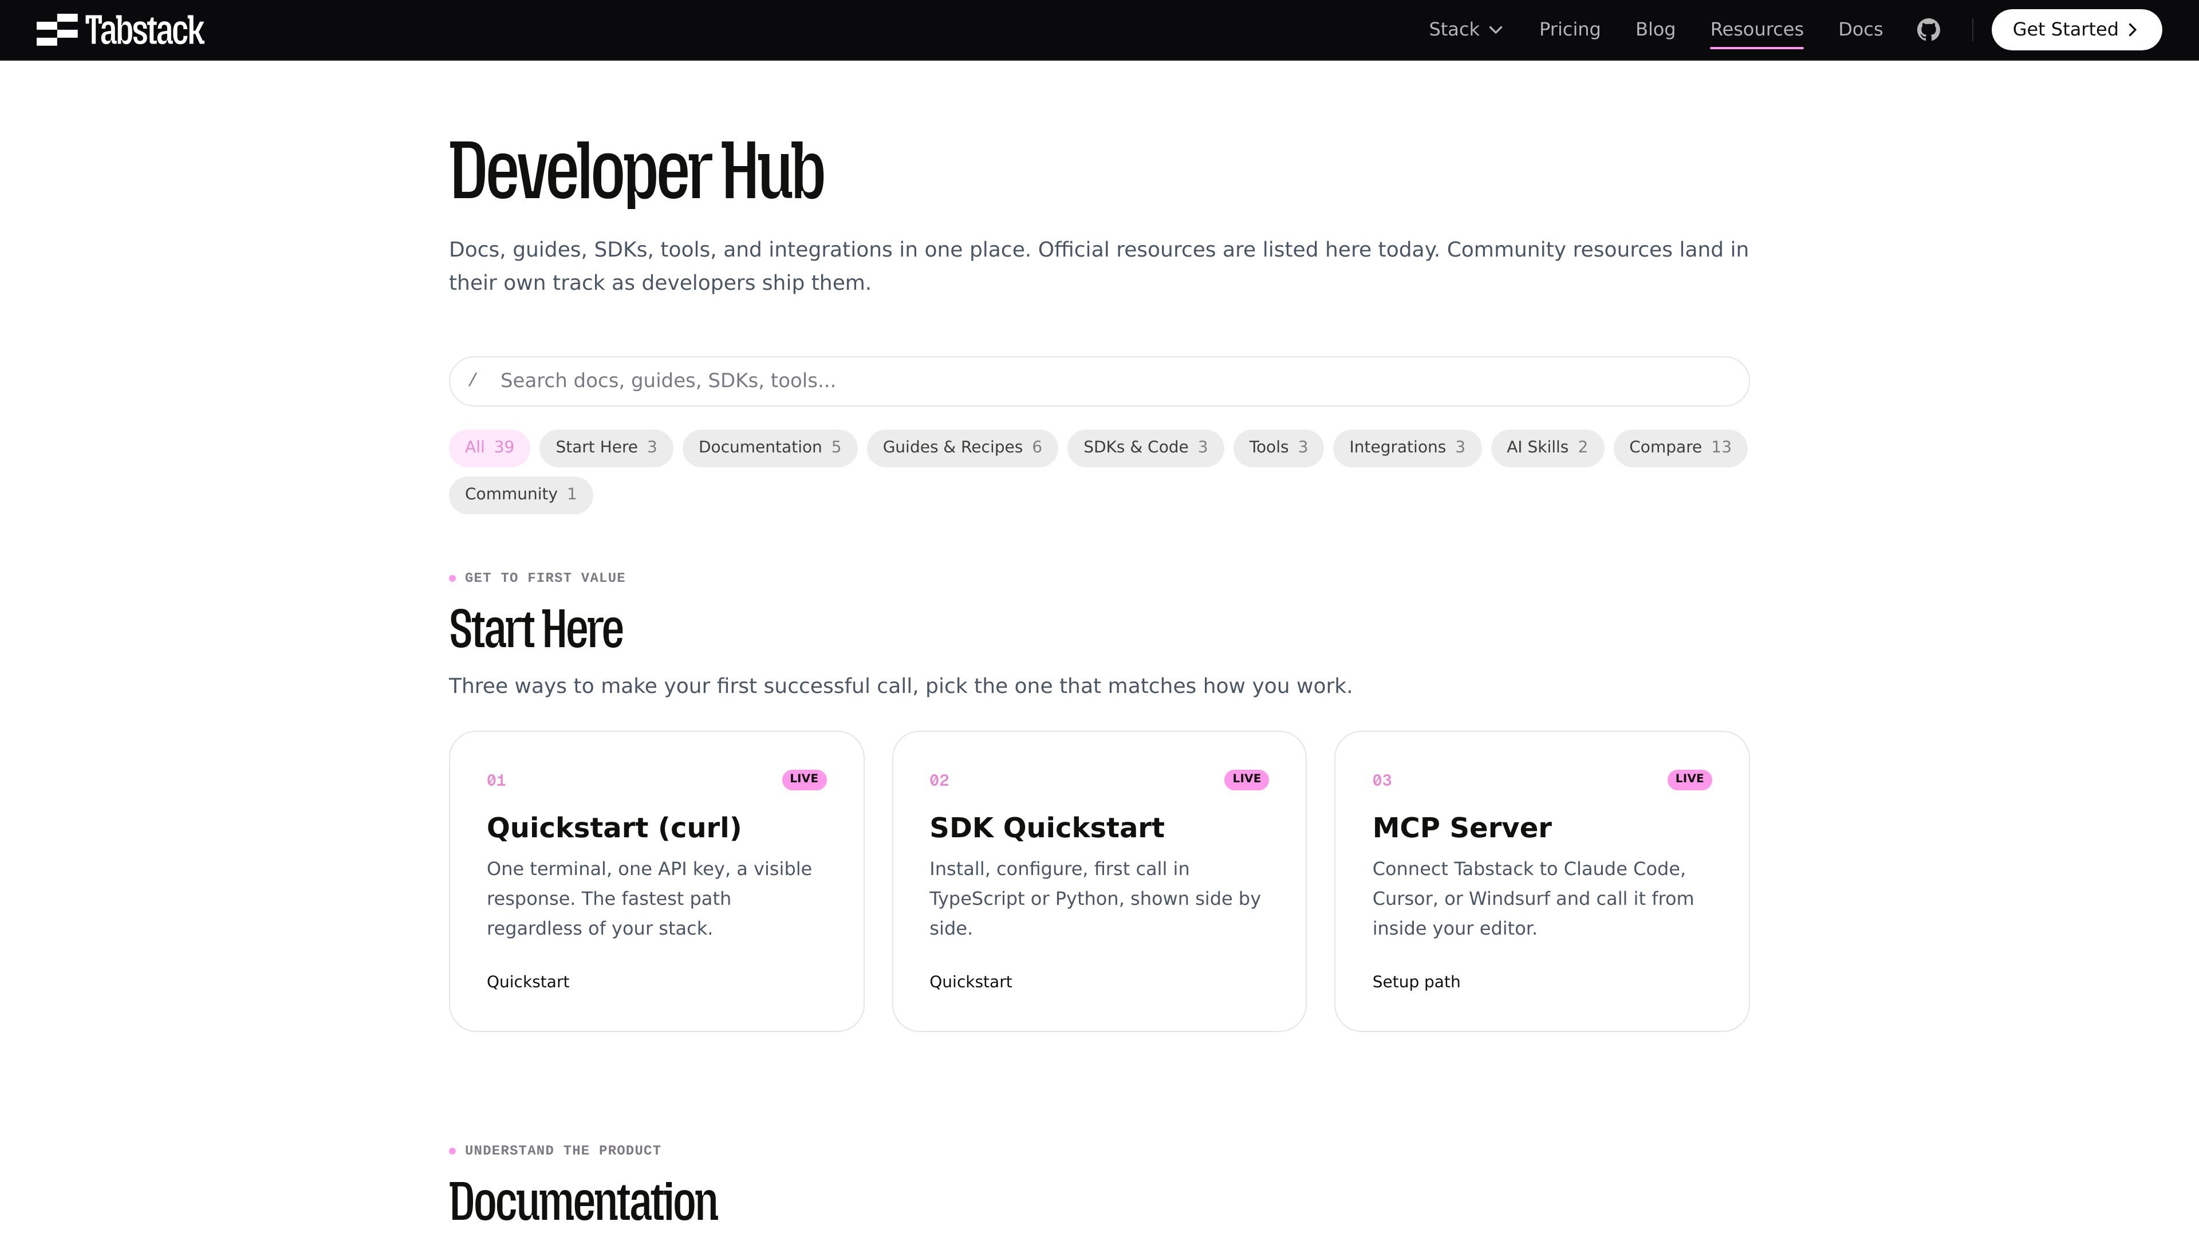
Task: Filter resources by AI Skills
Action: coord(1547,447)
